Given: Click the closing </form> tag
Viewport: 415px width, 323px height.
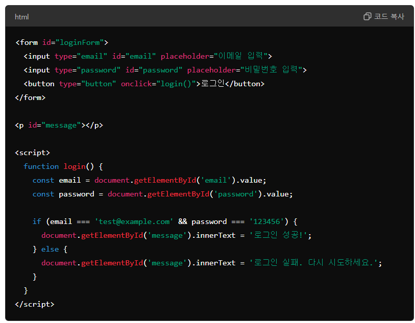Looking at the screenshot, I should click(30, 97).
